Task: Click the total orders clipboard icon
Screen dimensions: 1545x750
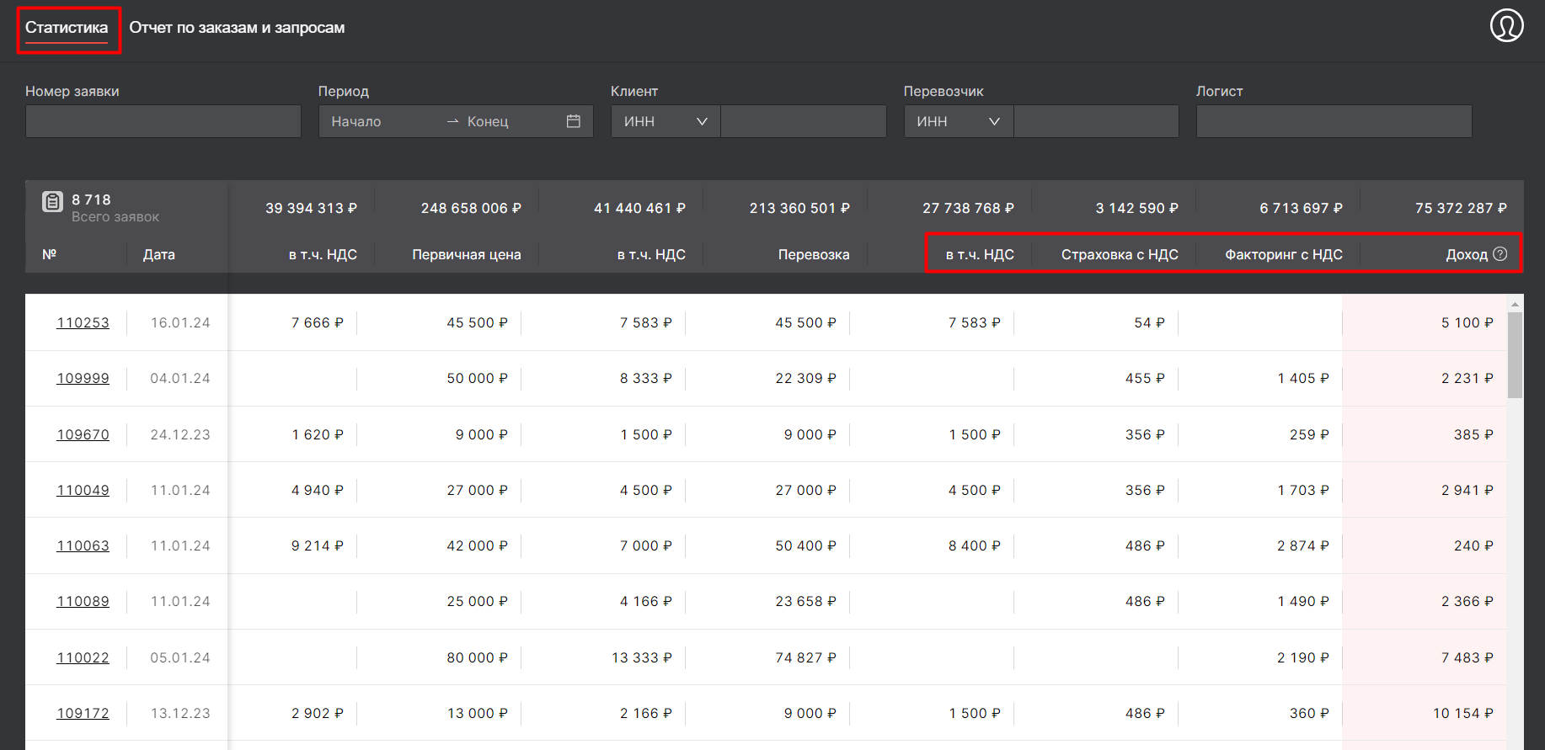Action: pos(52,201)
